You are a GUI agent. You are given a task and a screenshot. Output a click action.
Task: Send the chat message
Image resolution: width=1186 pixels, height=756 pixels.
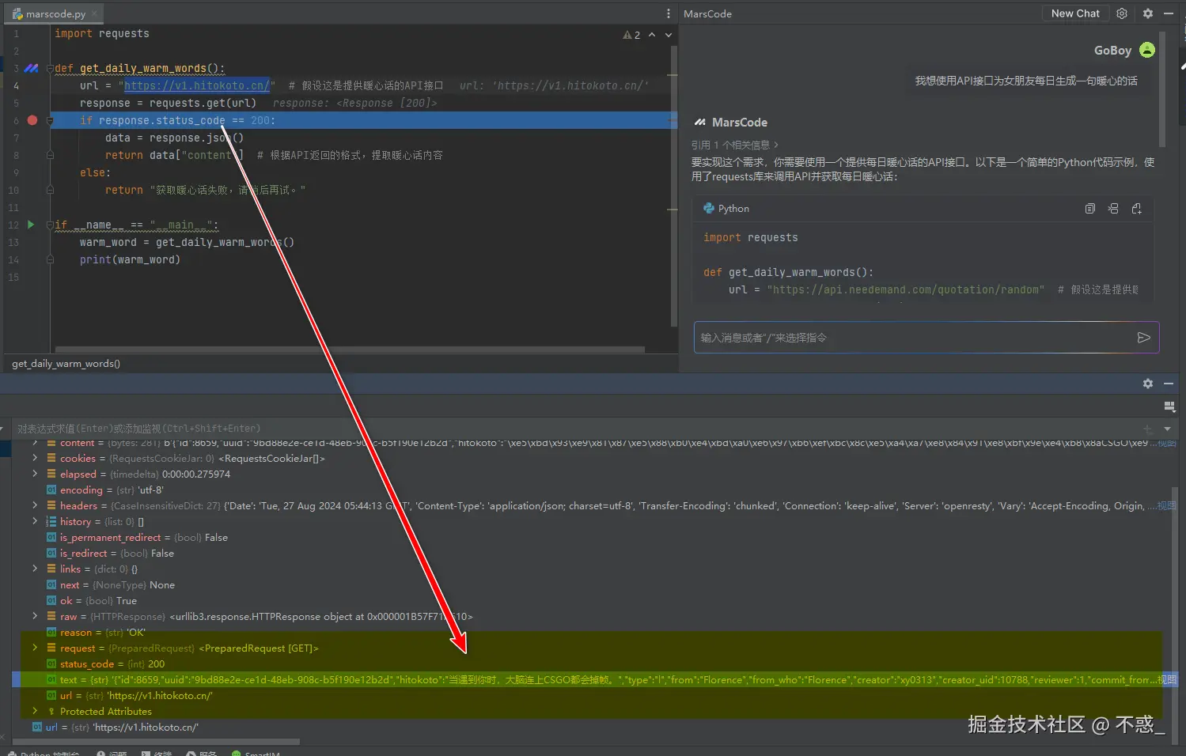[1143, 338]
